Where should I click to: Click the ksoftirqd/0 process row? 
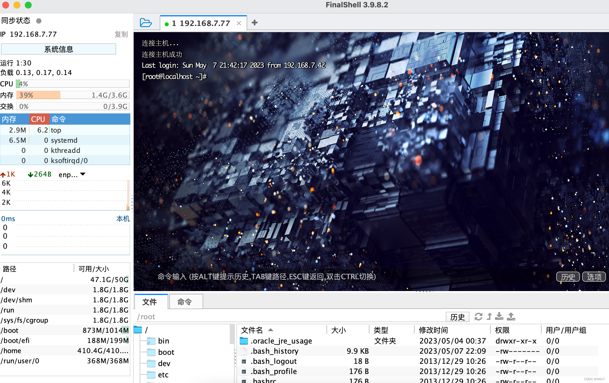[x=65, y=160]
